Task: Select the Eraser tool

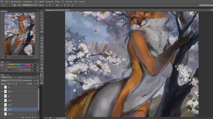Action: (x=42, y=44)
